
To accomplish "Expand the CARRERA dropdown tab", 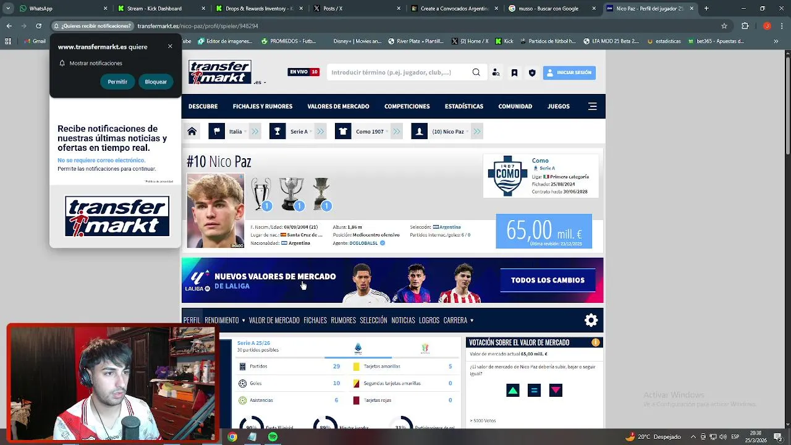I will (458, 320).
